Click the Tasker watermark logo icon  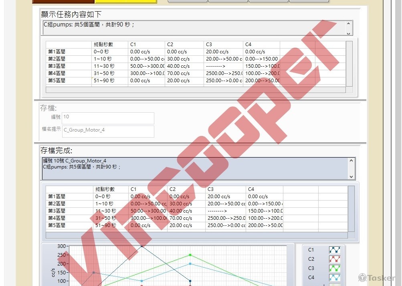click(x=362, y=277)
